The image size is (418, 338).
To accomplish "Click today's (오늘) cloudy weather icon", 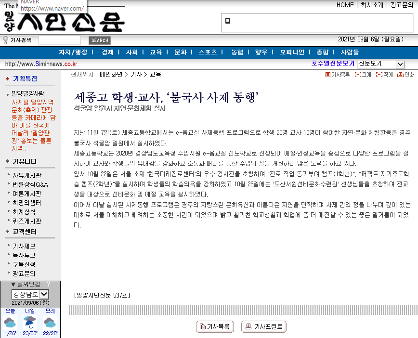I will pos(10,322).
